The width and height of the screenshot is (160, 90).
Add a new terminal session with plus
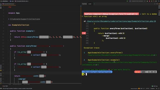click(94, 4)
